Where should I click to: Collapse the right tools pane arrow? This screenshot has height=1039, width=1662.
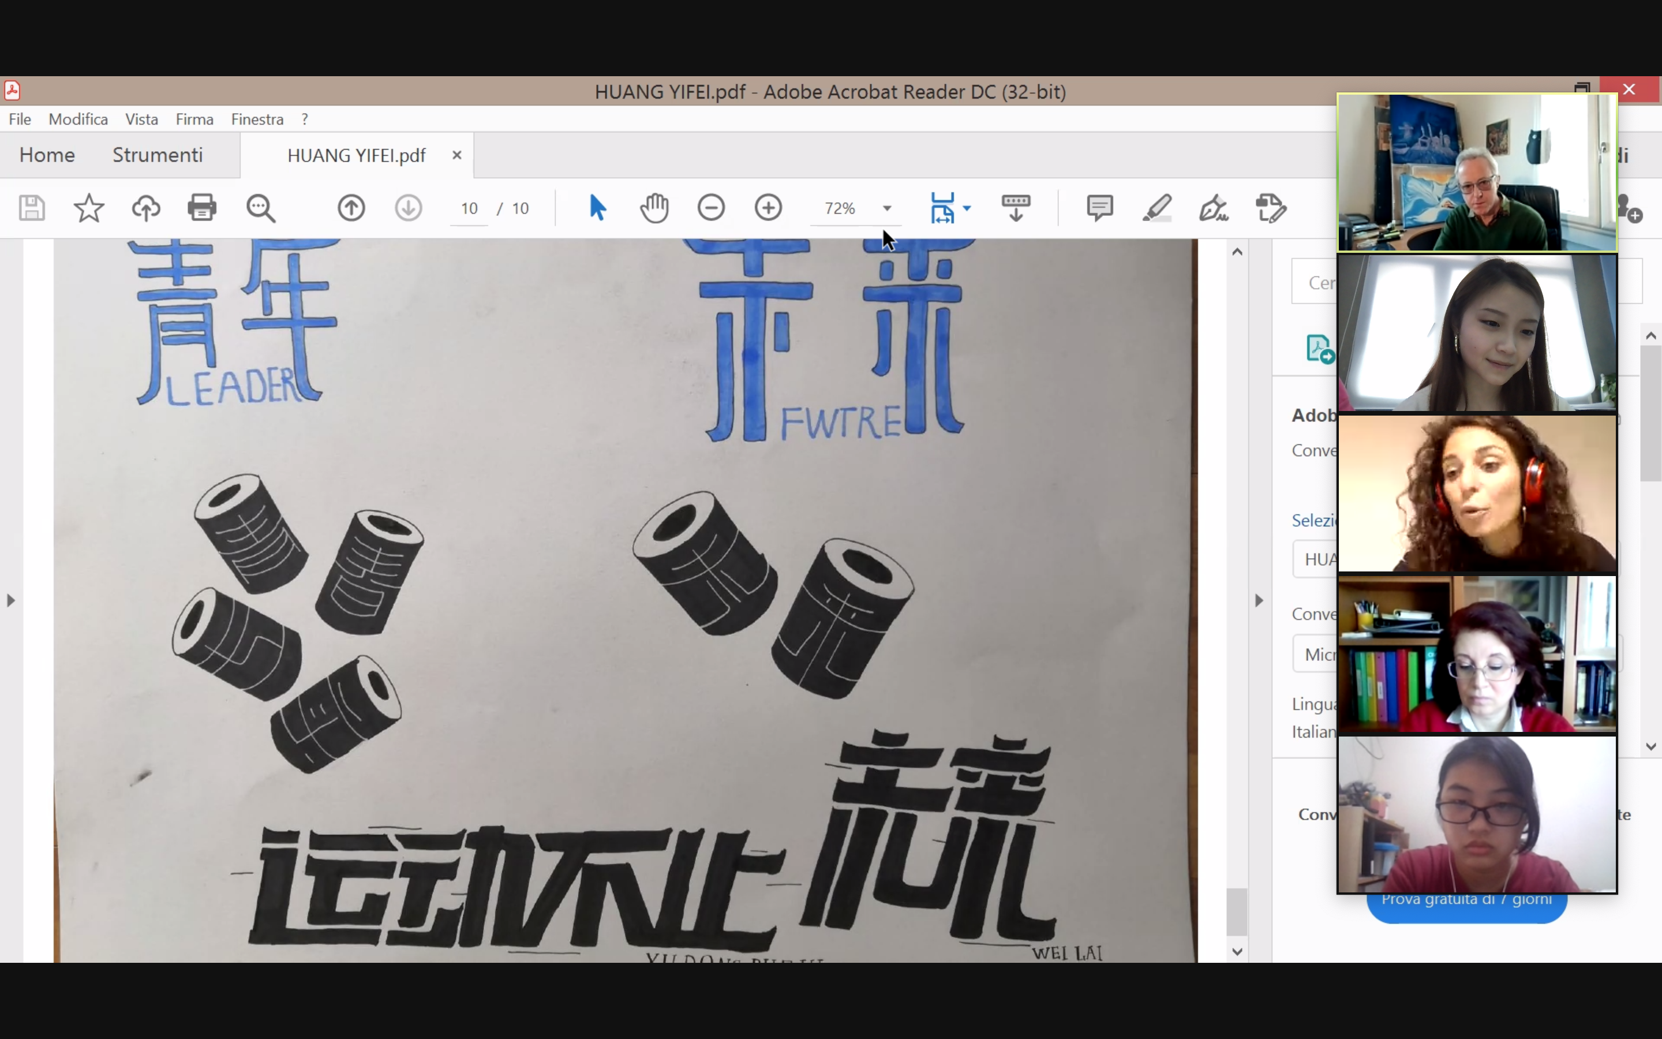(1259, 600)
